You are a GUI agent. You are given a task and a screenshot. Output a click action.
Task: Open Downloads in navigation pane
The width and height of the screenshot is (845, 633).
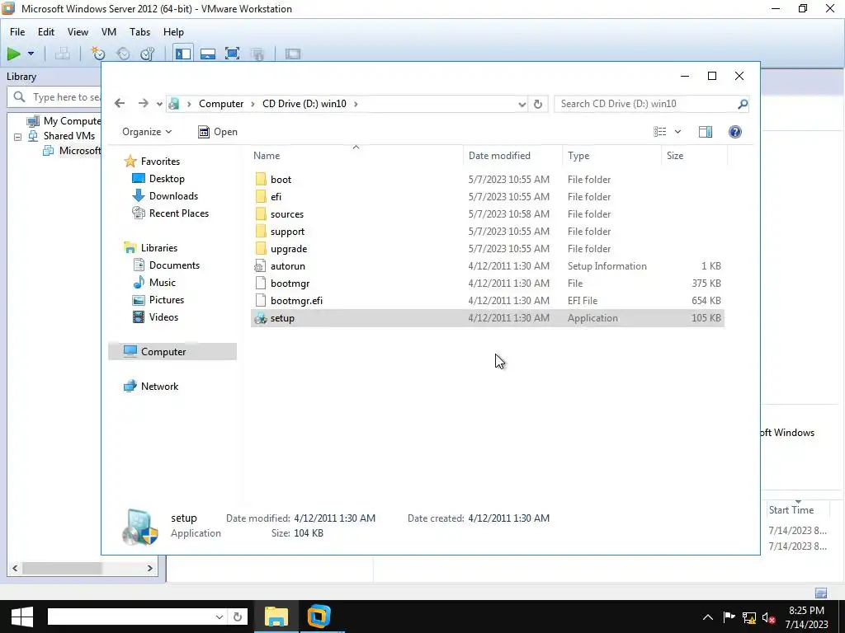pyautogui.click(x=165, y=196)
